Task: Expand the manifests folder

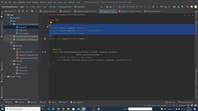Action: pos(8,18)
